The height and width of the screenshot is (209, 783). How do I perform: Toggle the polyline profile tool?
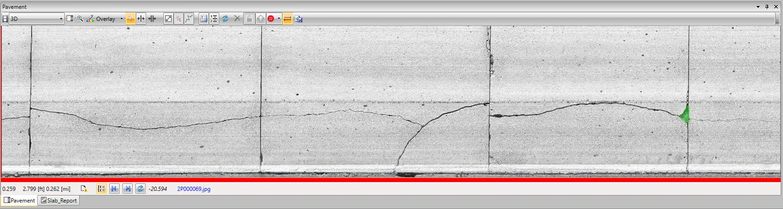(189, 19)
